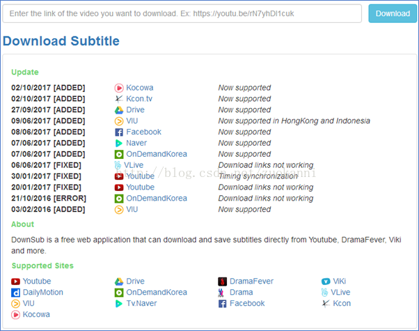Click VIU icon under Supported Sites
The image size is (419, 331).
(15, 303)
